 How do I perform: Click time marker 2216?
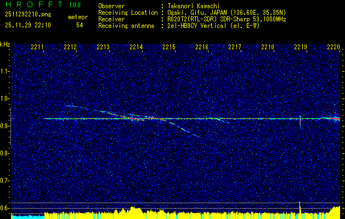(202, 47)
